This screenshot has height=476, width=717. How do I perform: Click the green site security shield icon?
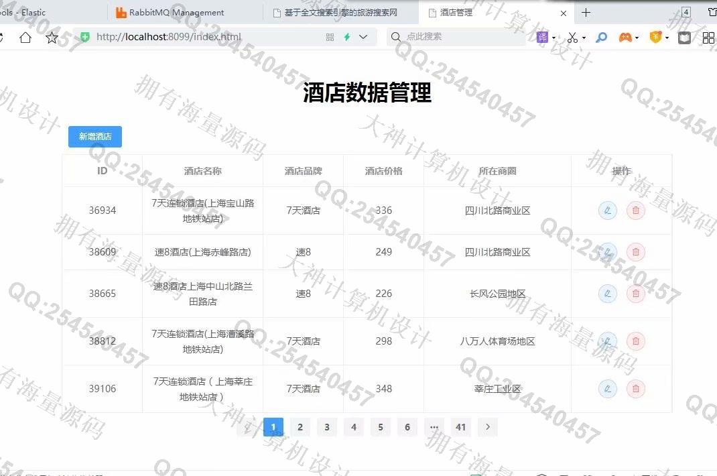pos(85,37)
